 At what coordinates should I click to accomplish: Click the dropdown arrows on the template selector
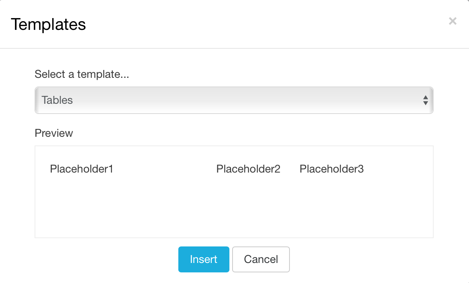426,100
